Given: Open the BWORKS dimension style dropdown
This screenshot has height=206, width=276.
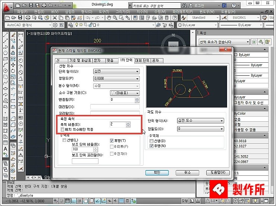Looking at the screenshot, I should pyautogui.click(x=244, y=18).
